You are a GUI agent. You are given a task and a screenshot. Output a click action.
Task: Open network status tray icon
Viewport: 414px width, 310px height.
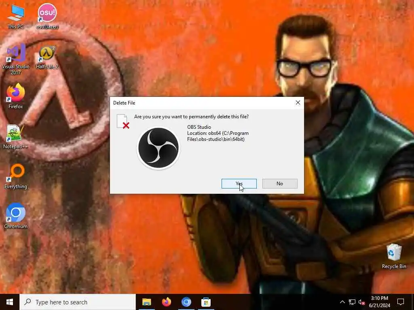[x=352, y=302]
